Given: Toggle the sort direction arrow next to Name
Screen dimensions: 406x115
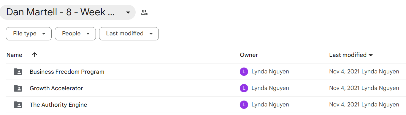Looking at the screenshot, I should pyautogui.click(x=35, y=55).
